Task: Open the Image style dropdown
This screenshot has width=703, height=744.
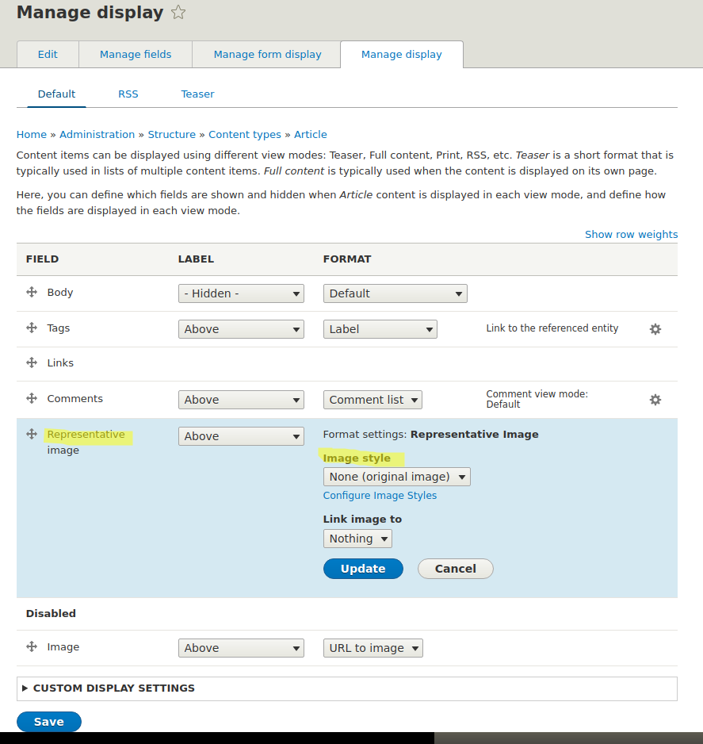Action: click(396, 477)
